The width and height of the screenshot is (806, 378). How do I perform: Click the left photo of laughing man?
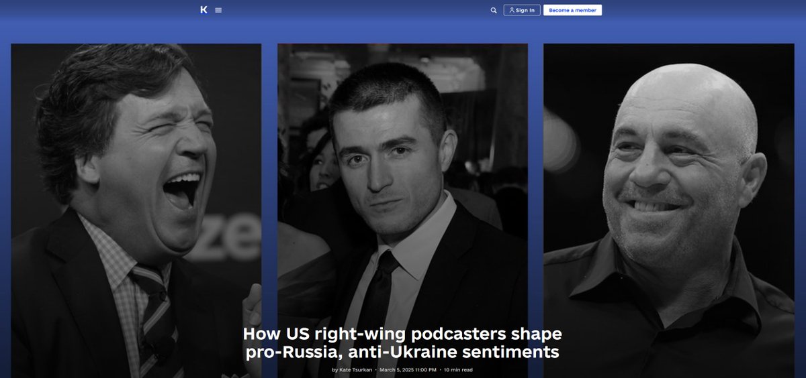(136, 210)
